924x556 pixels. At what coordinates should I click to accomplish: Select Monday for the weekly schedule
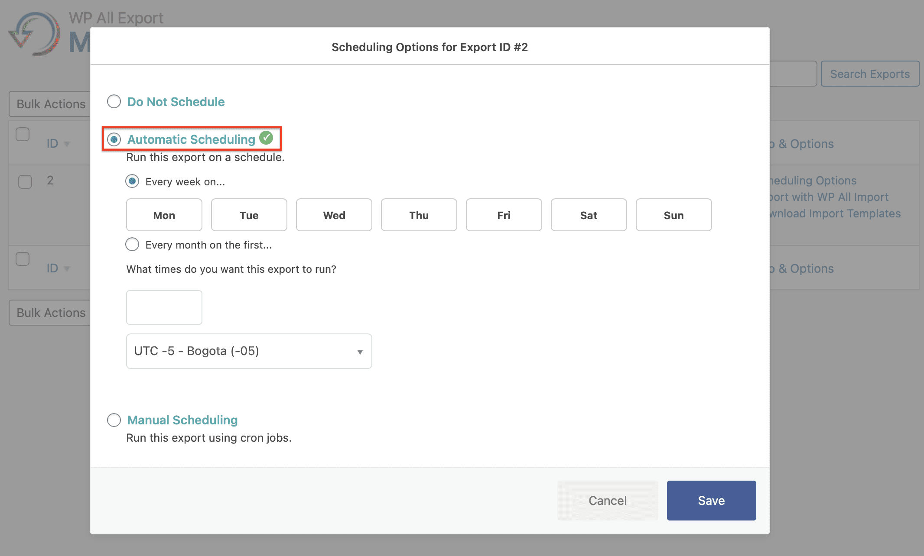coord(164,215)
